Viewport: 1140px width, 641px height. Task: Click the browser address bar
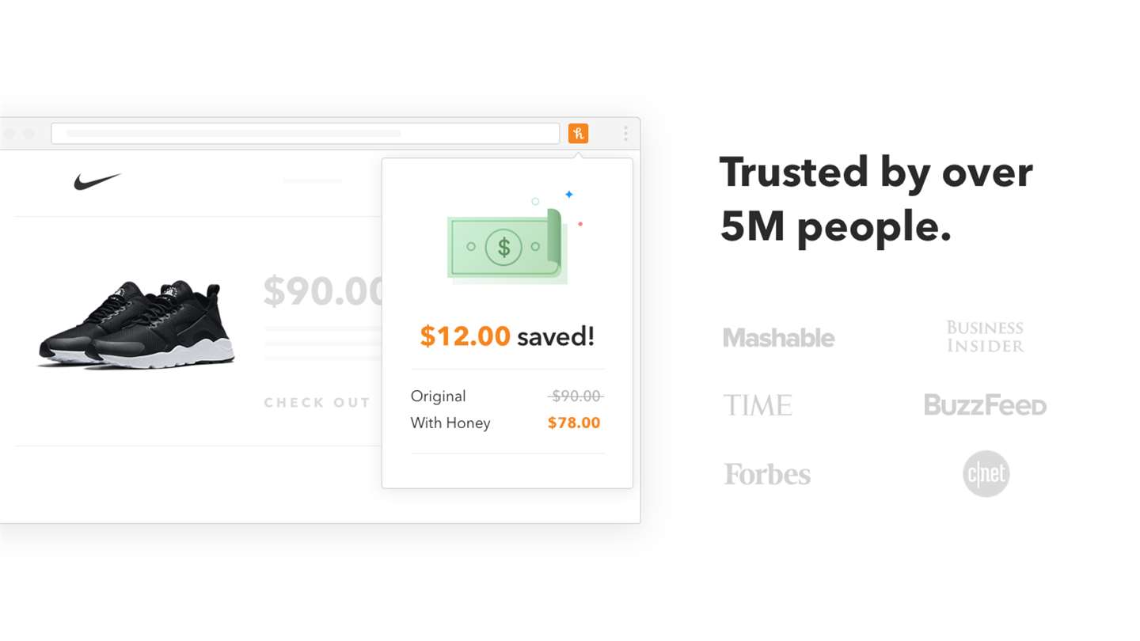(x=305, y=133)
